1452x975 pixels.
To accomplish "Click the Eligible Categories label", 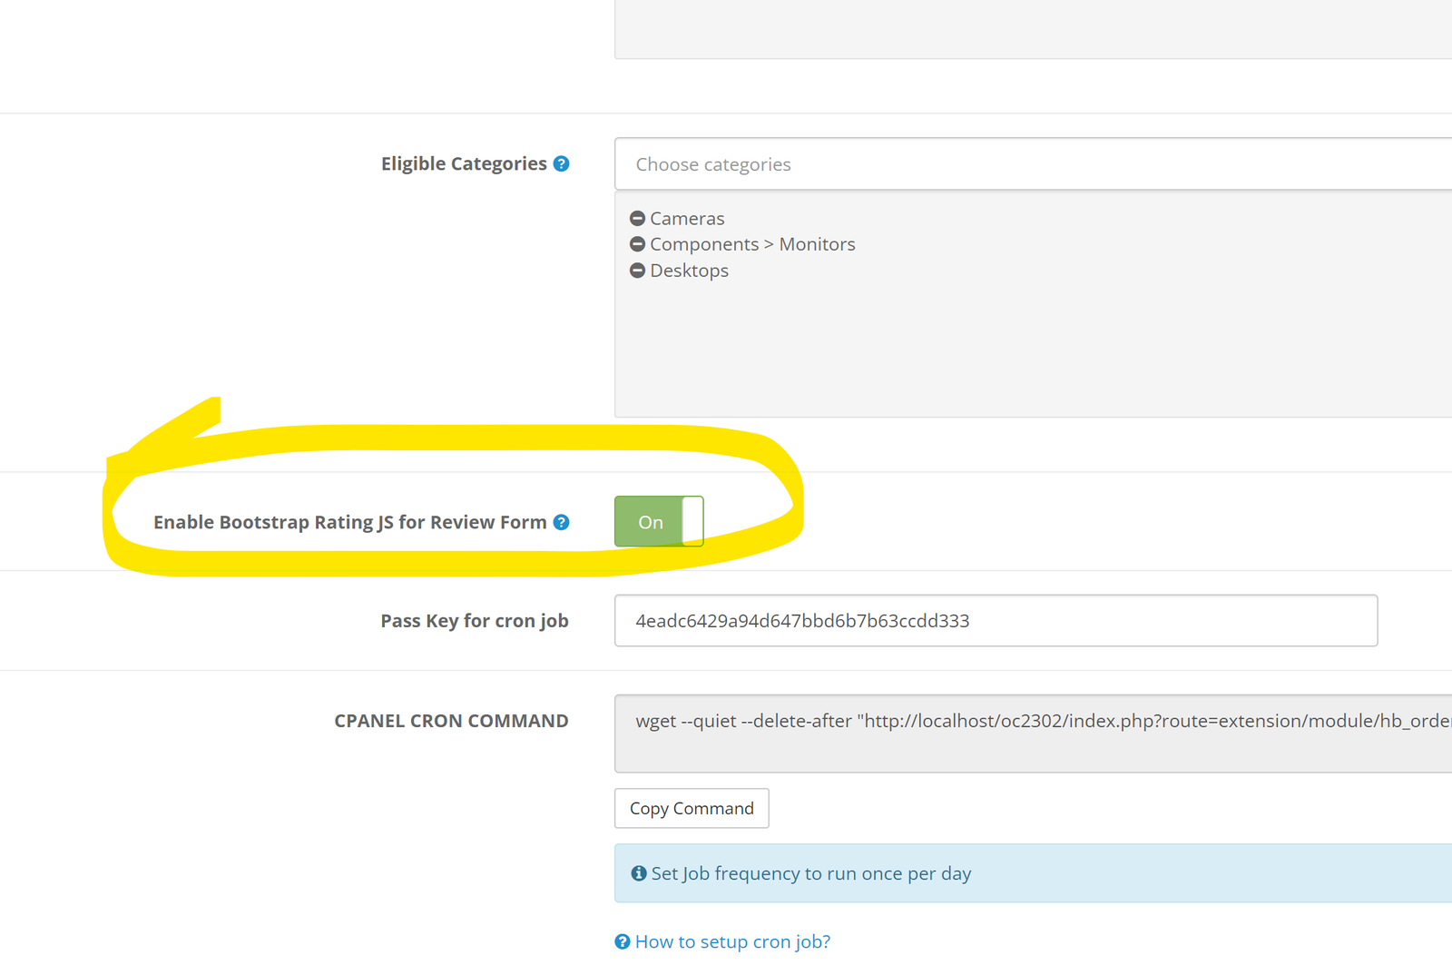I will [x=464, y=164].
